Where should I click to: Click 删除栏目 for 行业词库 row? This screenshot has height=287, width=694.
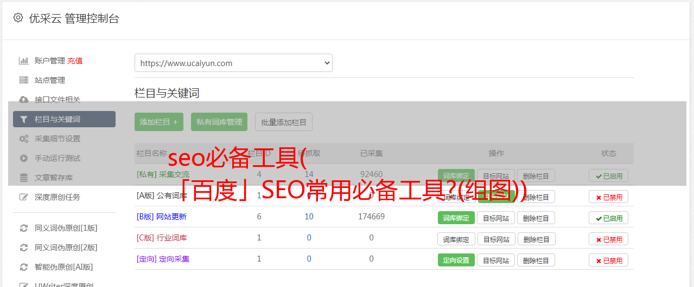536,239
